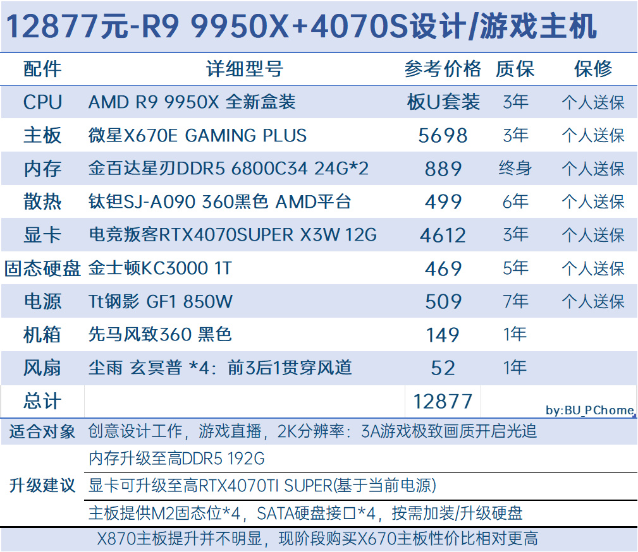Click '3年' warranty in the 主板 row
This screenshot has width=638, height=552.
pos(515,135)
